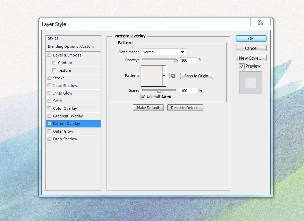Screen dimensions: 304x221
Task: Click the OK button
Action: [x=251, y=38]
